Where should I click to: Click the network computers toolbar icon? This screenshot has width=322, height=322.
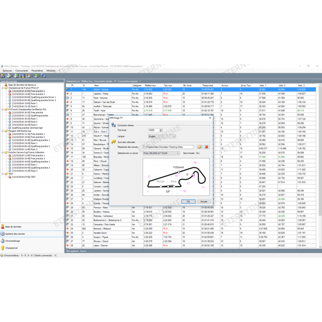(x=43, y=76)
